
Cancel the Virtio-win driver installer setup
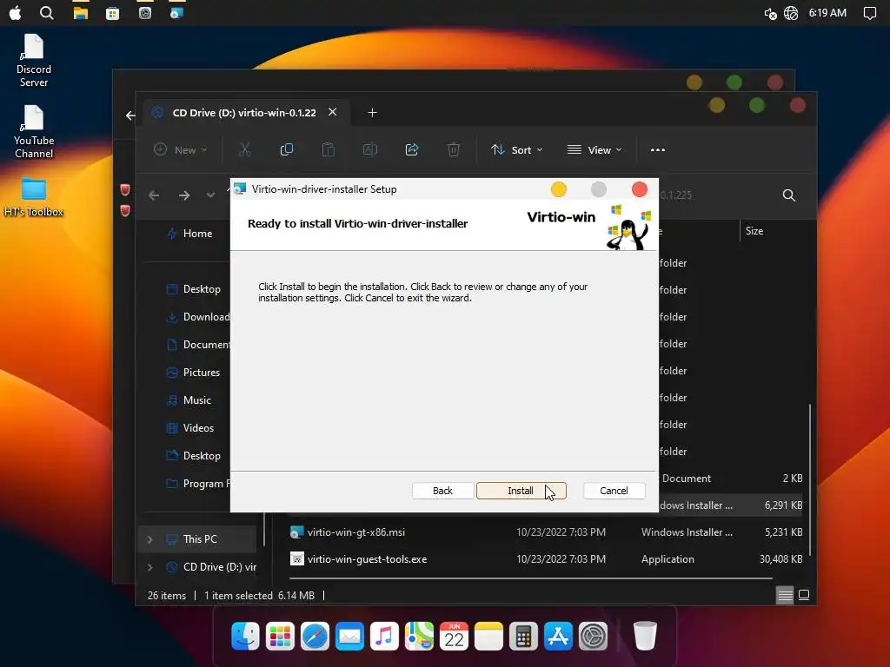pyautogui.click(x=614, y=491)
